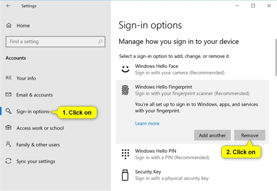Click the Family & other users icon
277x191 pixels.
click(x=8, y=144)
